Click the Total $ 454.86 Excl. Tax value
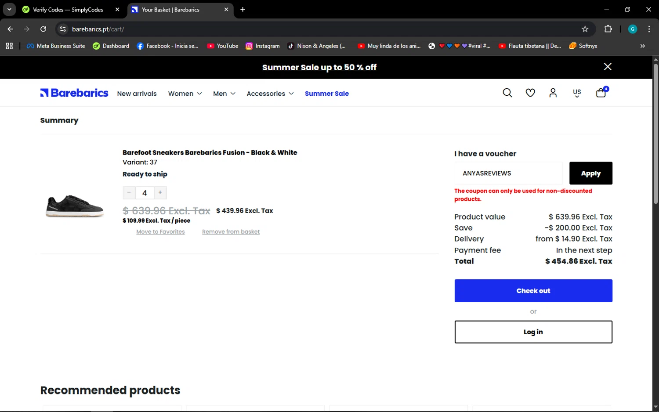This screenshot has width=659, height=412. click(579, 261)
